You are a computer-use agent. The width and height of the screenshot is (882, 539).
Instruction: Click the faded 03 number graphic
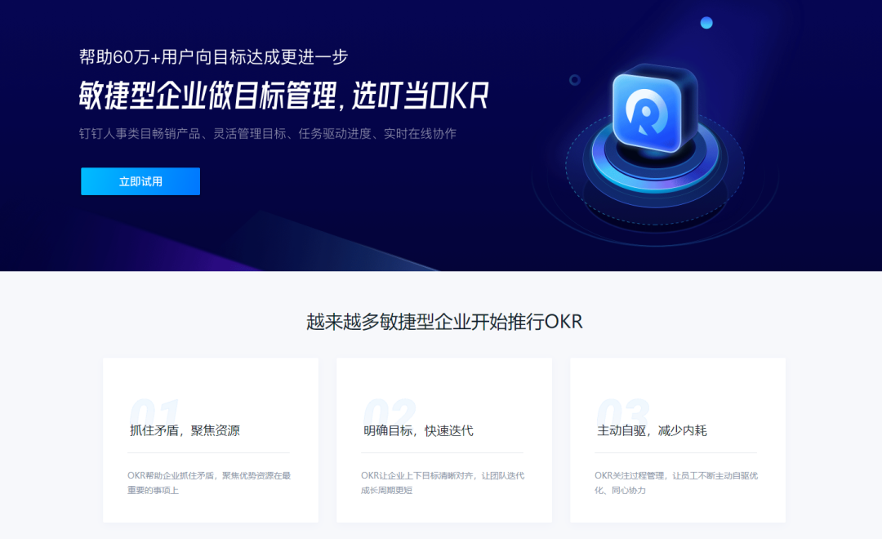[x=623, y=412]
